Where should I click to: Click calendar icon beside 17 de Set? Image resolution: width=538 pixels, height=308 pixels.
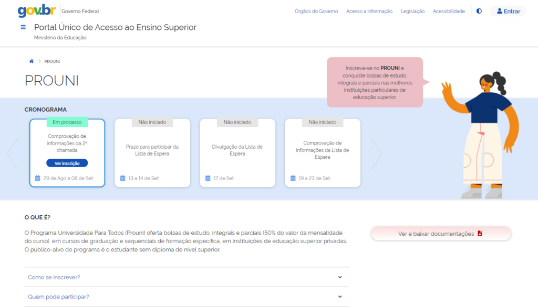point(208,178)
